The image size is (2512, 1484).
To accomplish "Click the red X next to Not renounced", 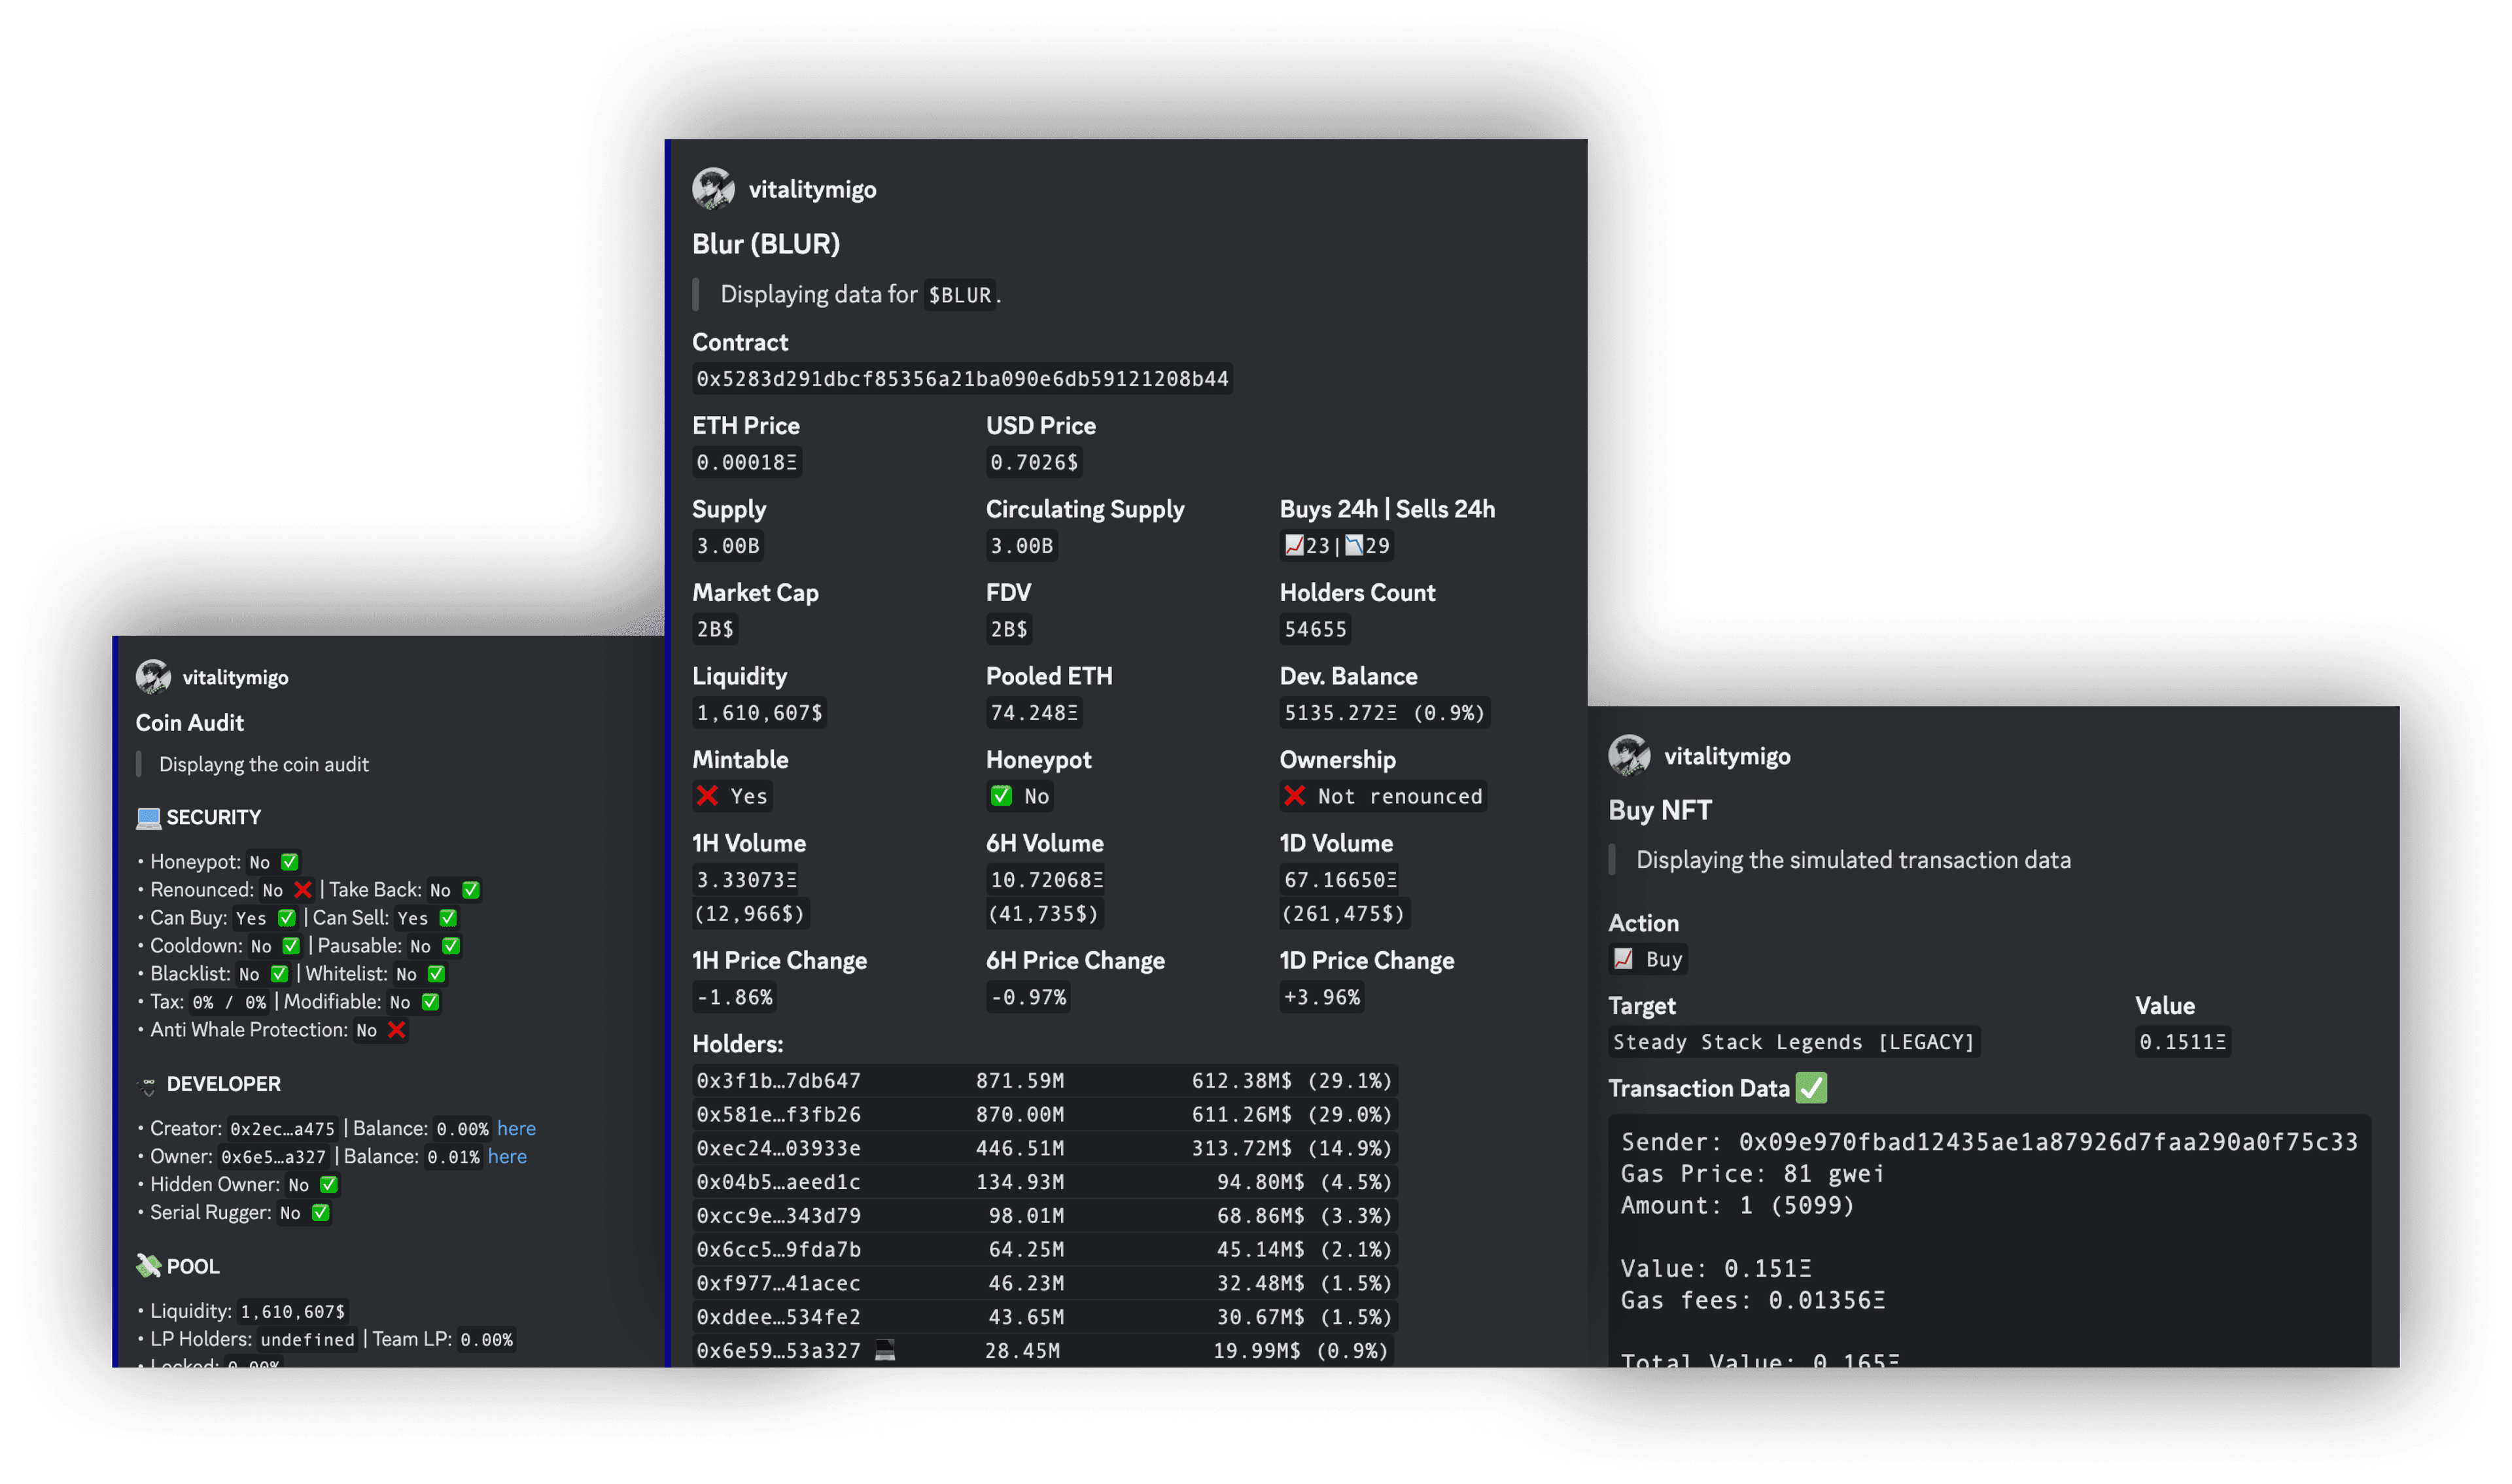I will pyautogui.click(x=1294, y=796).
